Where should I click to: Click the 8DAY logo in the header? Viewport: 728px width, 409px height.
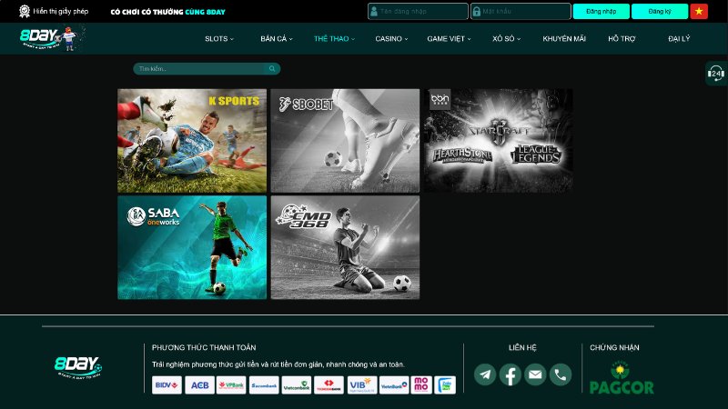tap(52, 38)
